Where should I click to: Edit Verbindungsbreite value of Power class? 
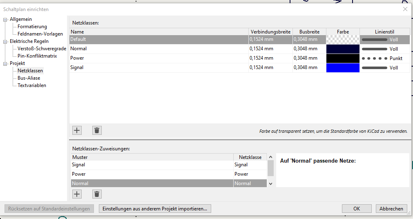coord(270,58)
